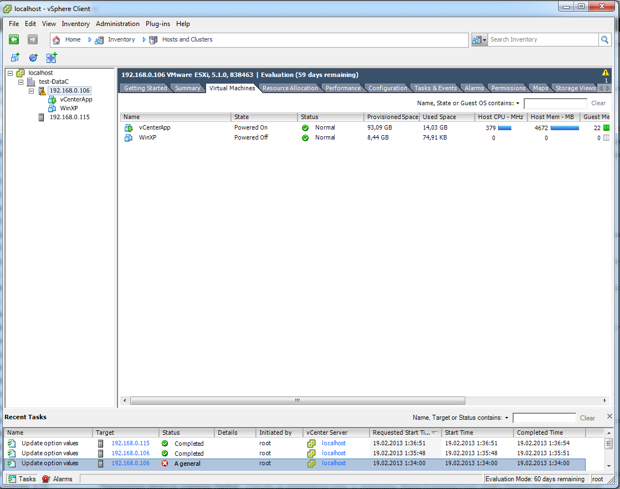This screenshot has width=620, height=489.
Task: Click the search magnifier icon
Action: pos(604,39)
